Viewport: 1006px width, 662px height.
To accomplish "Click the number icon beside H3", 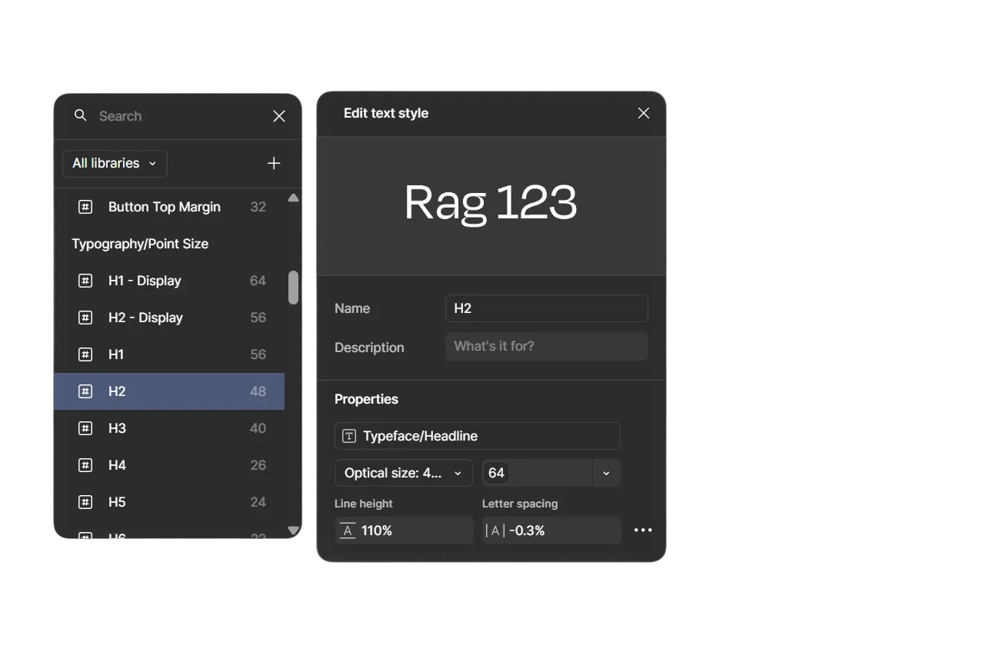I will click(85, 428).
